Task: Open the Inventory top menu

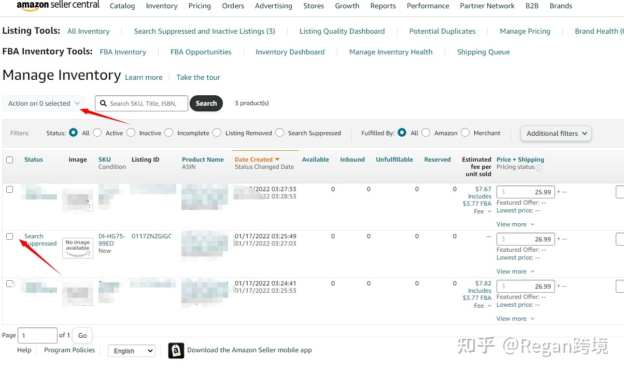Action: (162, 6)
